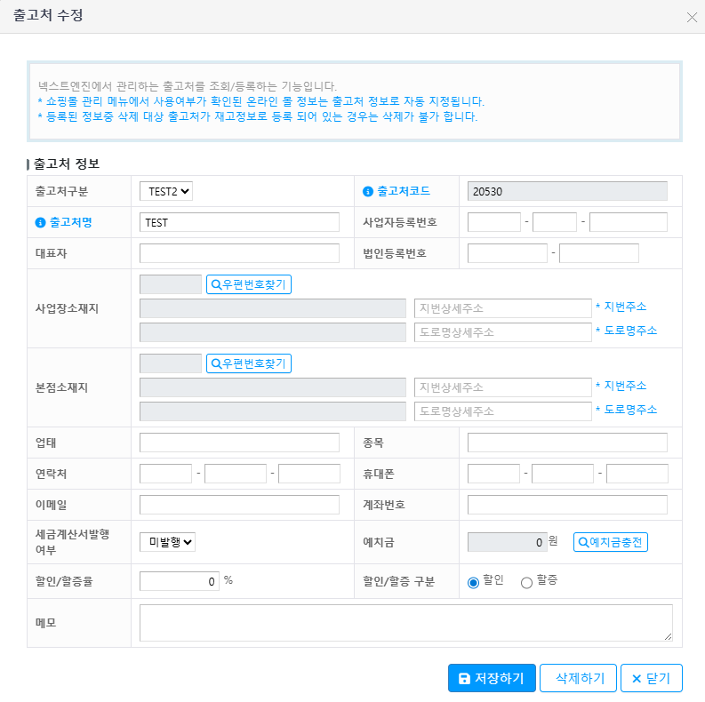This screenshot has height=702, width=705.
Task: Click 저장하기 to save the changes
Action: tap(492, 678)
